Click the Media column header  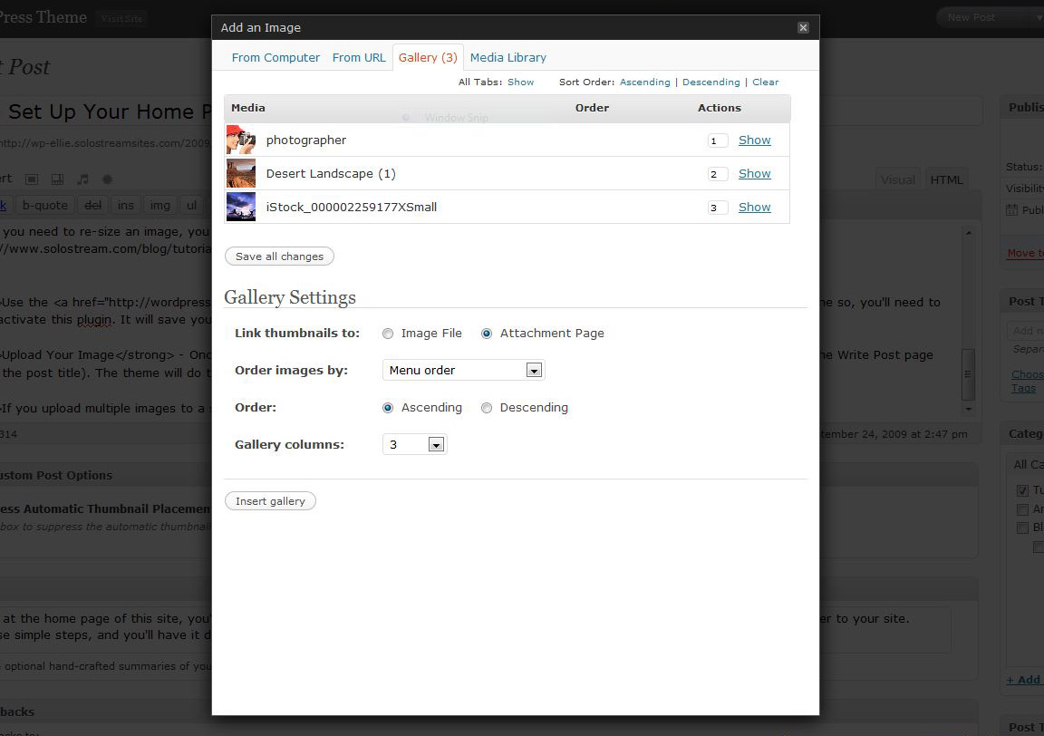[x=247, y=108]
